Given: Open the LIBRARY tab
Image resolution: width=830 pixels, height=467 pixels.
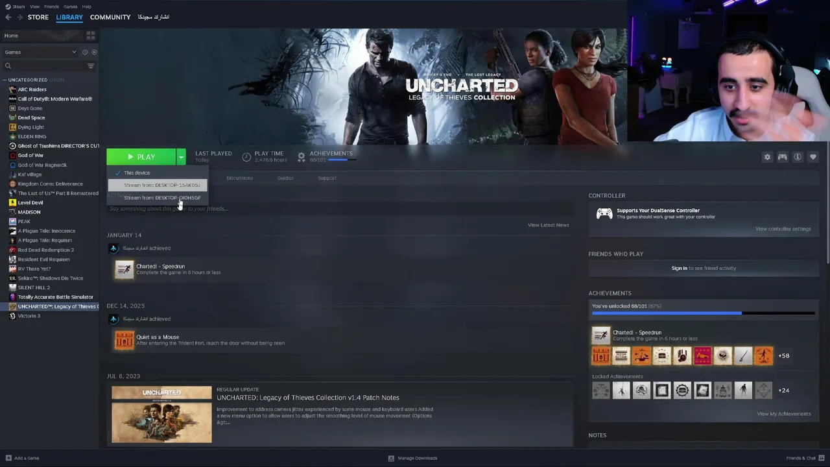Looking at the screenshot, I should pos(69,17).
